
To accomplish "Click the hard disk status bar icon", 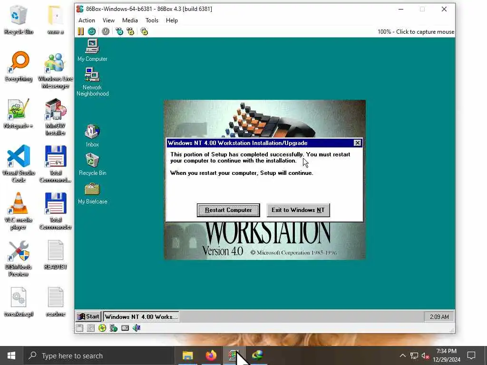I will (x=125, y=328).
